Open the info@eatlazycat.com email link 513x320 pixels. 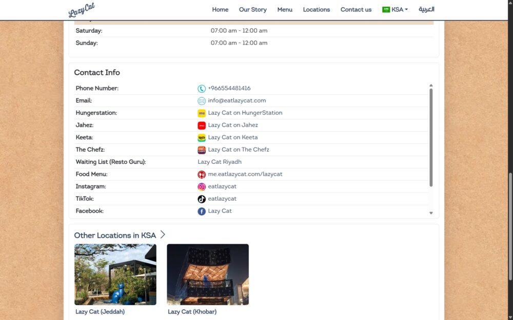(x=237, y=100)
